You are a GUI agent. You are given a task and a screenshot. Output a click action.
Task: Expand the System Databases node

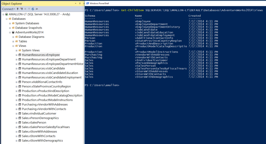click(10, 23)
